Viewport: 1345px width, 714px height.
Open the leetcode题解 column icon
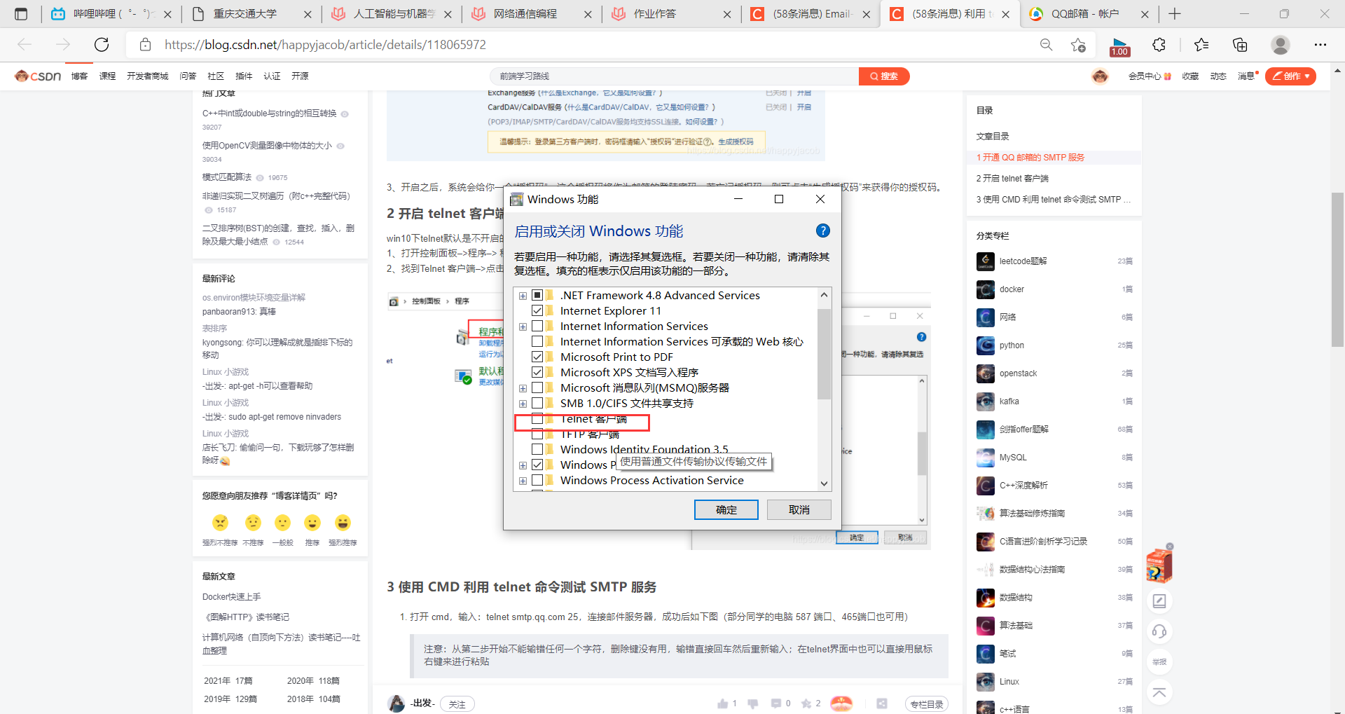[x=986, y=261]
